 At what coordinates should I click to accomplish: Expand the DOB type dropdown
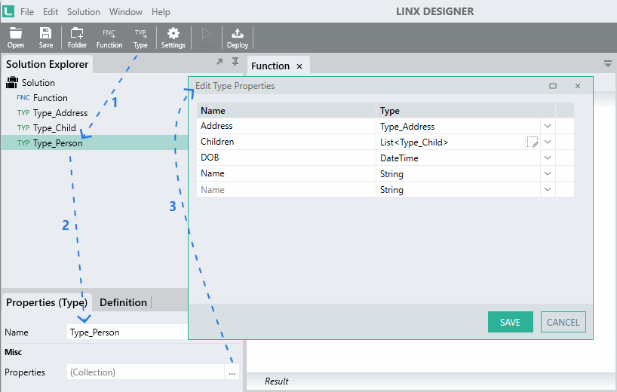tap(548, 158)
